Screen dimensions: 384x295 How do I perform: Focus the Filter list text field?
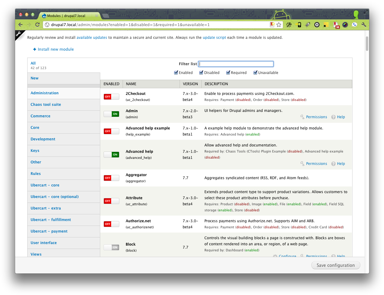[236, 64]
